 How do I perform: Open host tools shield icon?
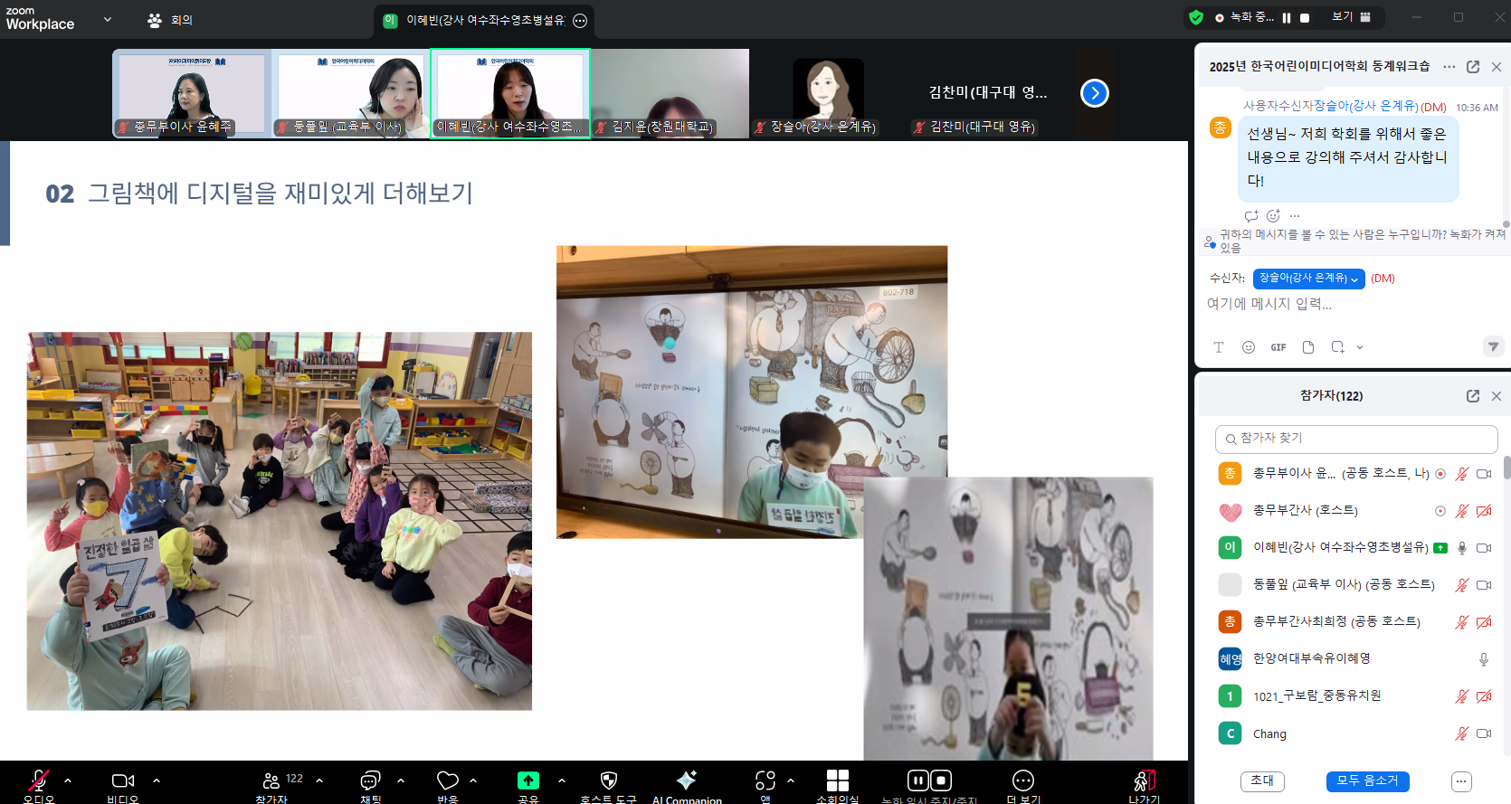(x=609, y=781)
